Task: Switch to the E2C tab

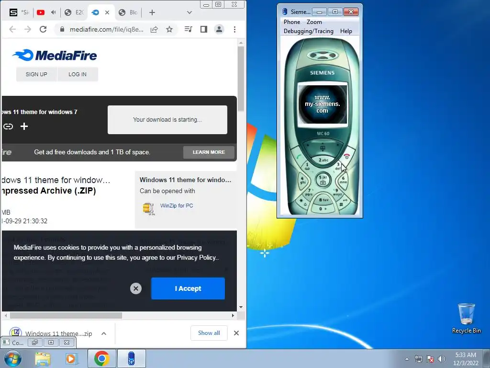Action: pyautogui.click(x=74, y=12)
